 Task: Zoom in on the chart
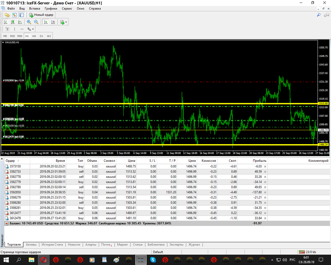pos(29,22)
